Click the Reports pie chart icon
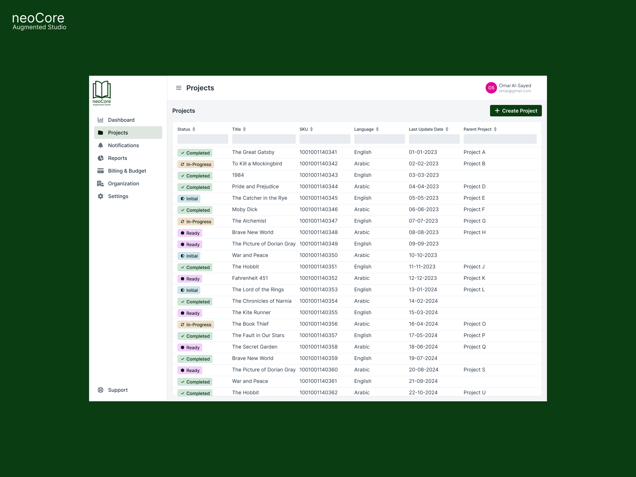 click(x=100, y=158)
